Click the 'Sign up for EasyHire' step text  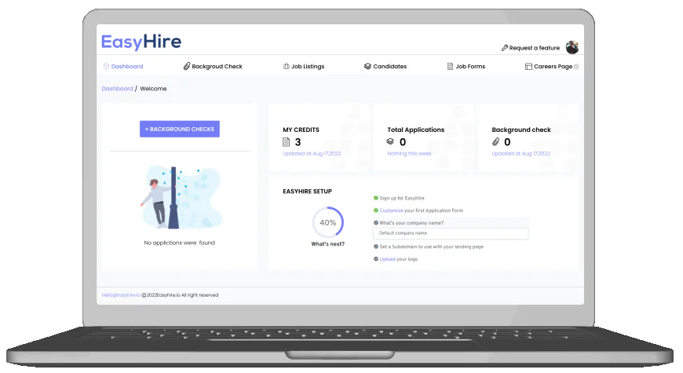click(402, 198)
